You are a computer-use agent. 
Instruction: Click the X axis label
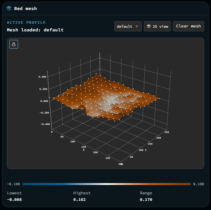point(84,150)
